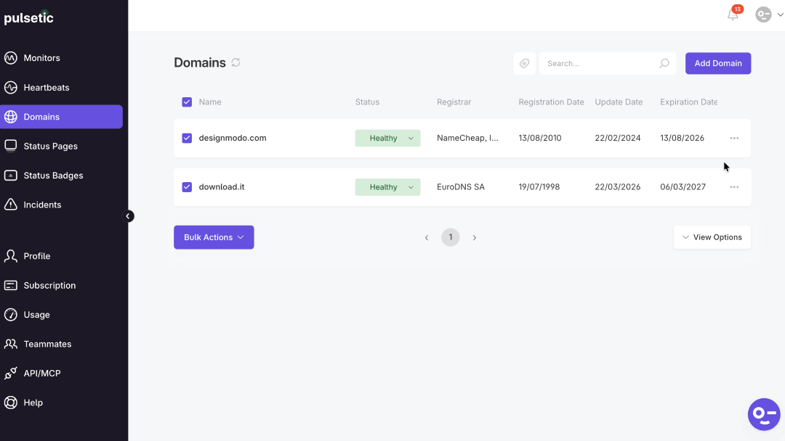
Task: Click the Heartbeats sidebar icon
Action: 10,87
